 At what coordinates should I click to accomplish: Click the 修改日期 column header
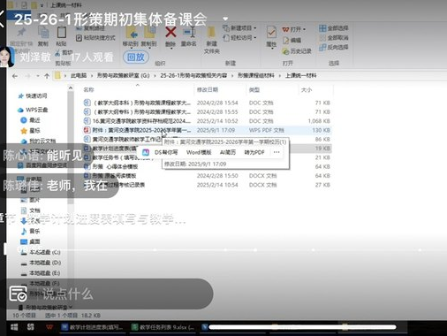click(208, 89)
